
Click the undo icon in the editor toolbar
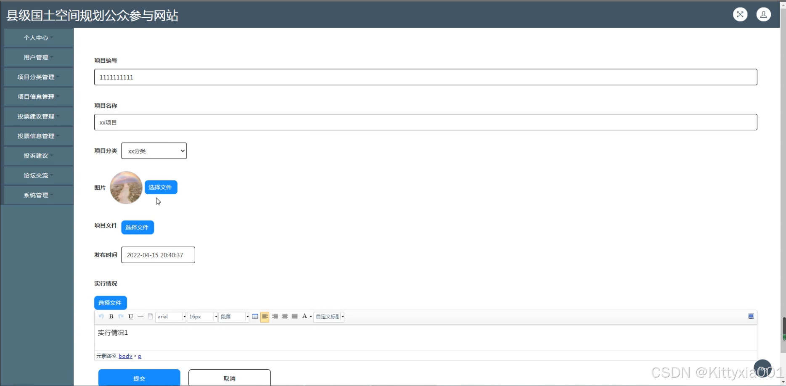coord(101,317)
